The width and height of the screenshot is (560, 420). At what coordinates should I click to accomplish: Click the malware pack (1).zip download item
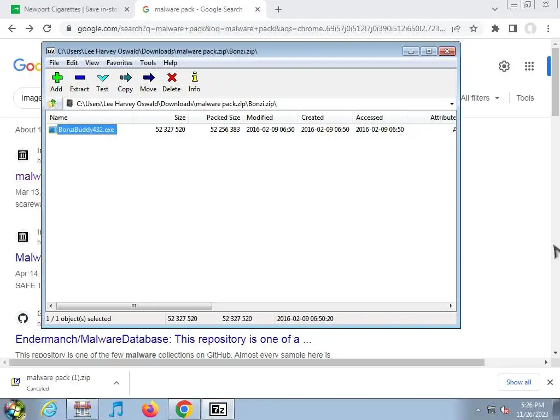click(59, 382)
